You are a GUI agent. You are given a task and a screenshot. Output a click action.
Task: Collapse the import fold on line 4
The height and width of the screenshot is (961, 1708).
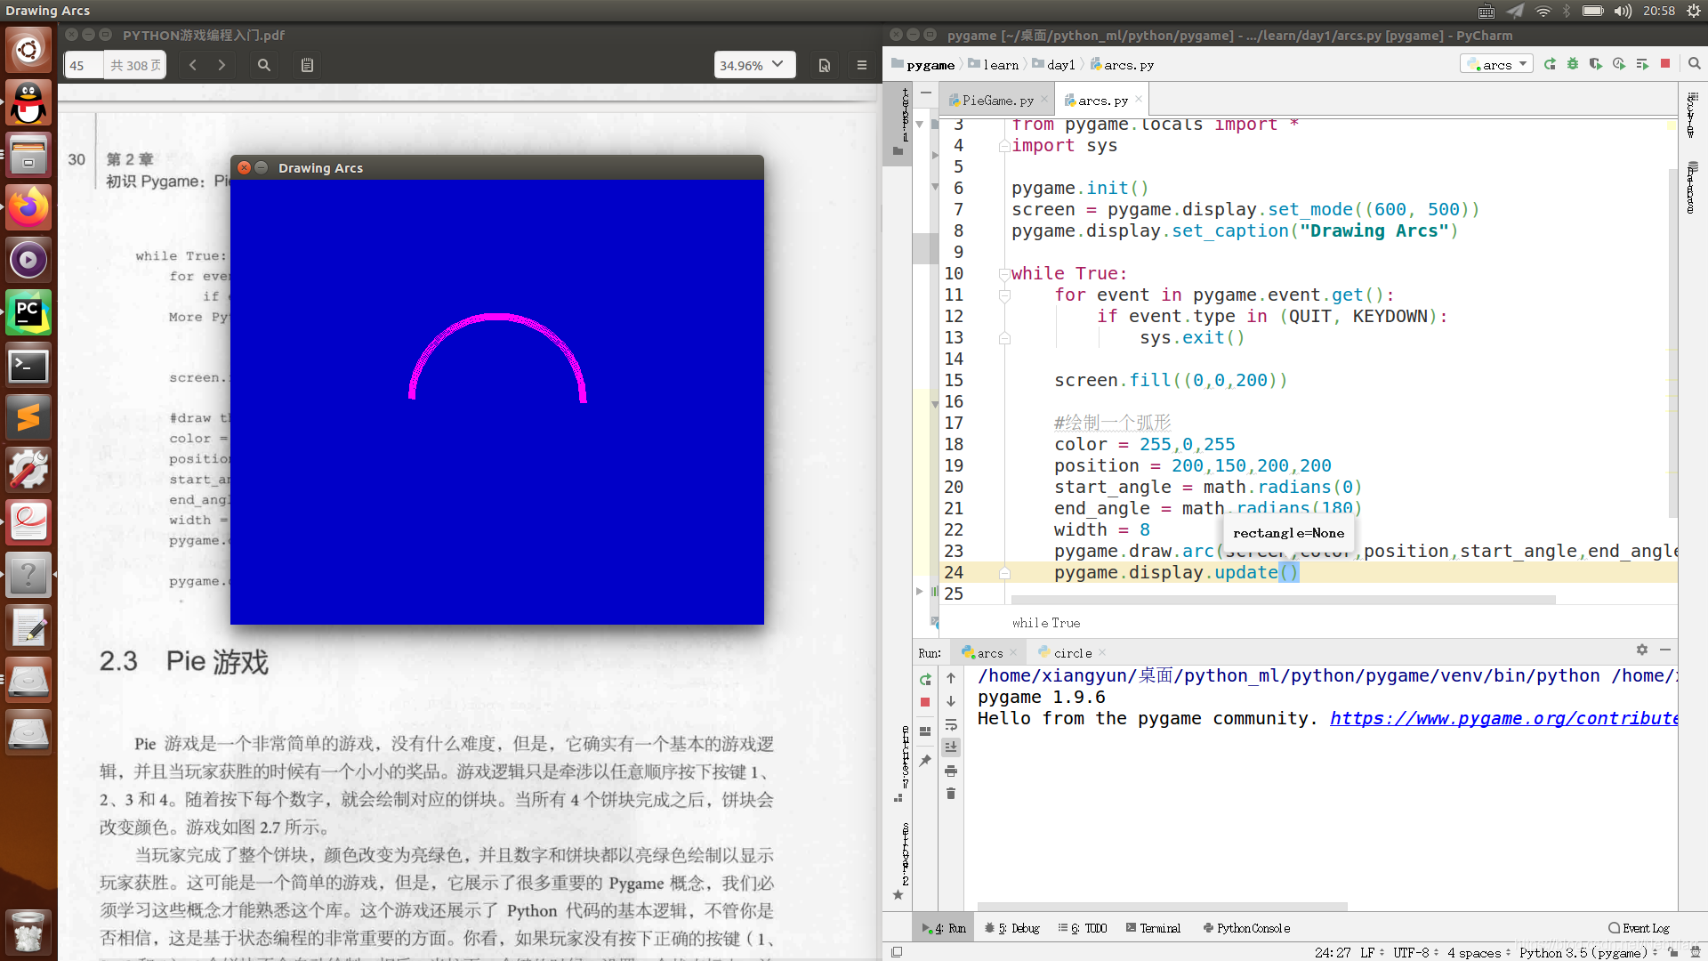coord(1004,146)
